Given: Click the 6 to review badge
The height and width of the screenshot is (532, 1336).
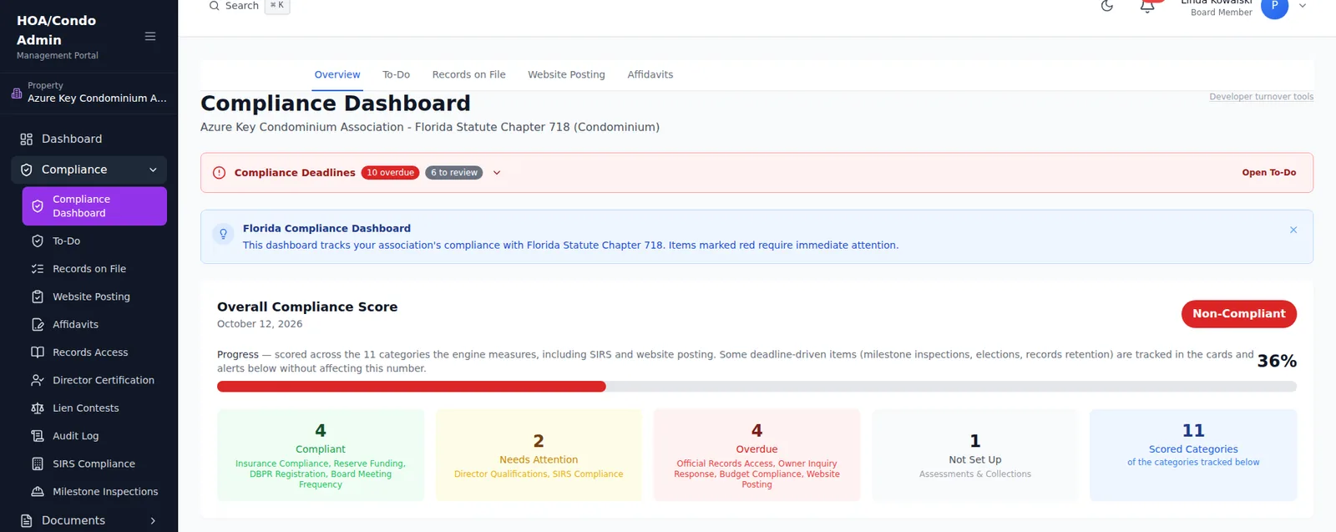Looking at the screenshot, I should 454,173.
